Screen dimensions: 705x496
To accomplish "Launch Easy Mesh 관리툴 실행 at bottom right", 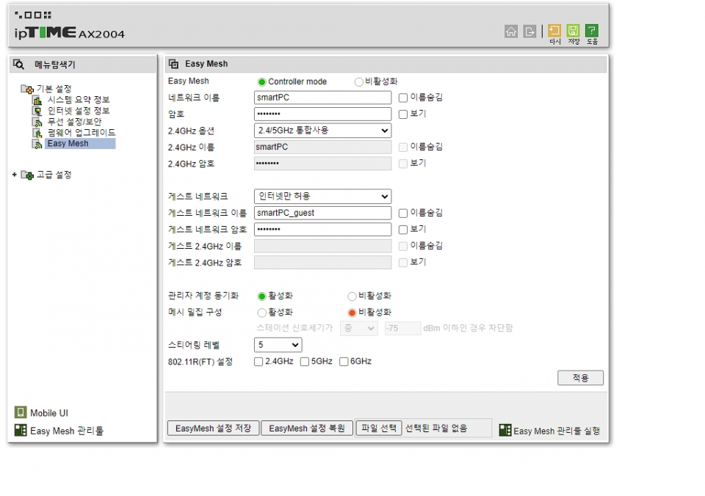I will point(554,431).
